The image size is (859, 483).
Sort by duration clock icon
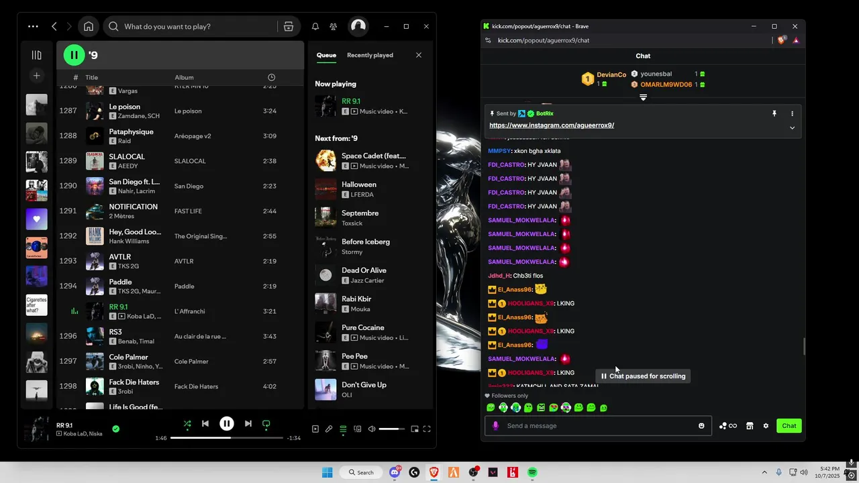(271, 77)
